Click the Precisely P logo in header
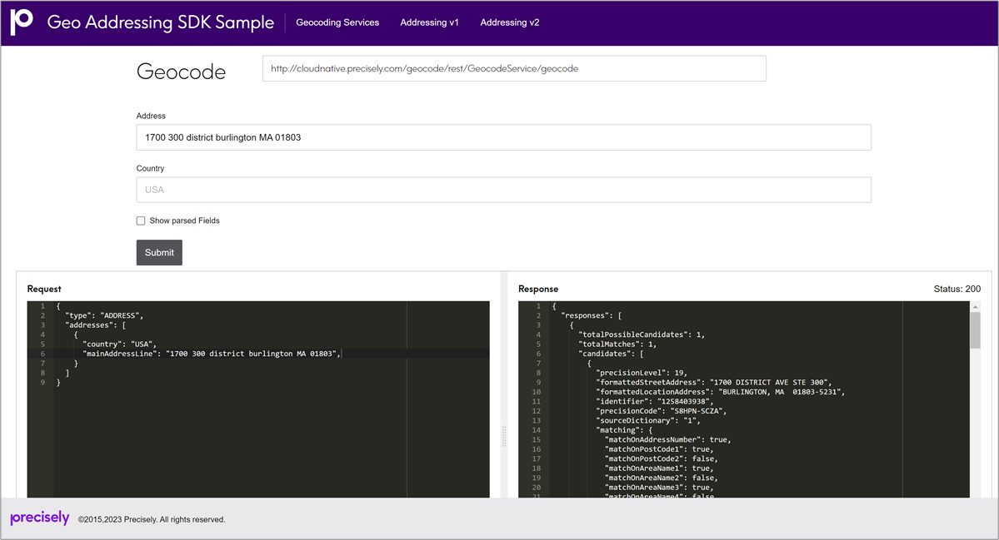The height and width of the screenshot is (540, 999). [22, 22]
